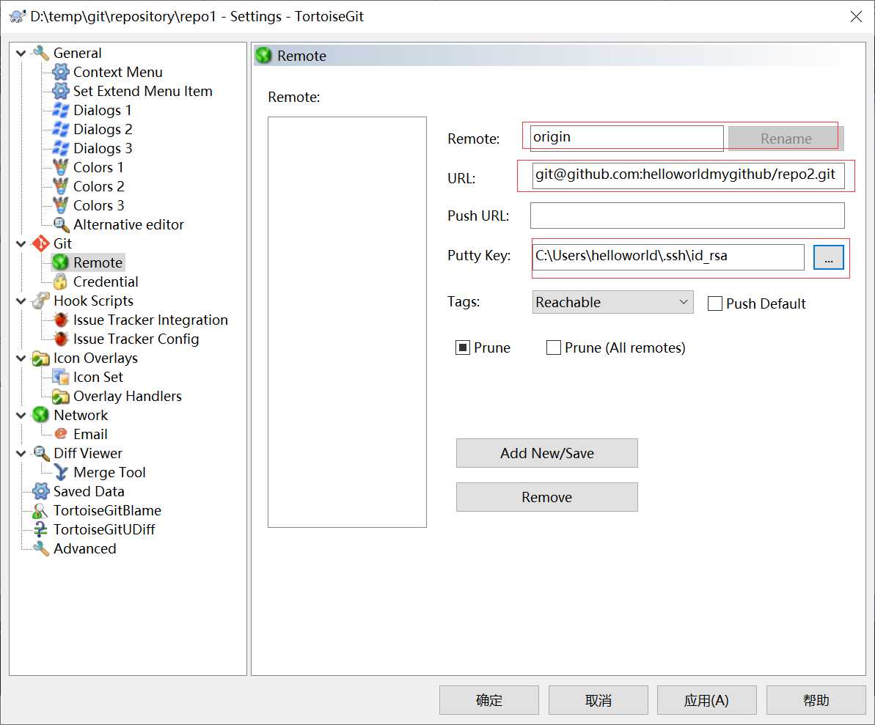
Task: Collapse the Hook Scripts tree node
Action: click(21, 301)
